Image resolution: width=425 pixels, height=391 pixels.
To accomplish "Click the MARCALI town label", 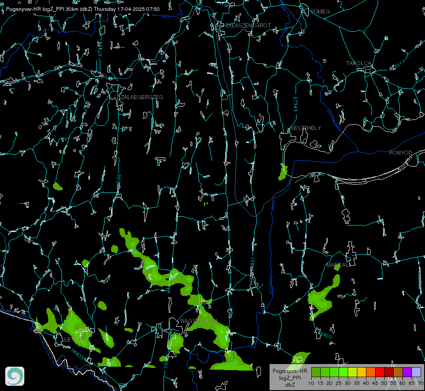I will click(x=338, y=265).
